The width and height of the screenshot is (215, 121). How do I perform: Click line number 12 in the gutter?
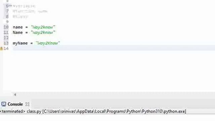[x=6, y=38]
